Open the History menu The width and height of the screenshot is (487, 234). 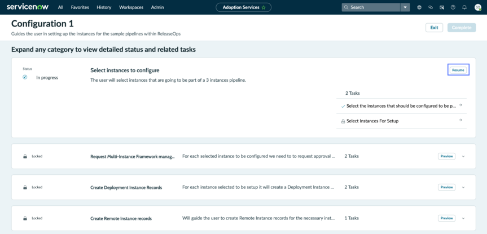104,7
